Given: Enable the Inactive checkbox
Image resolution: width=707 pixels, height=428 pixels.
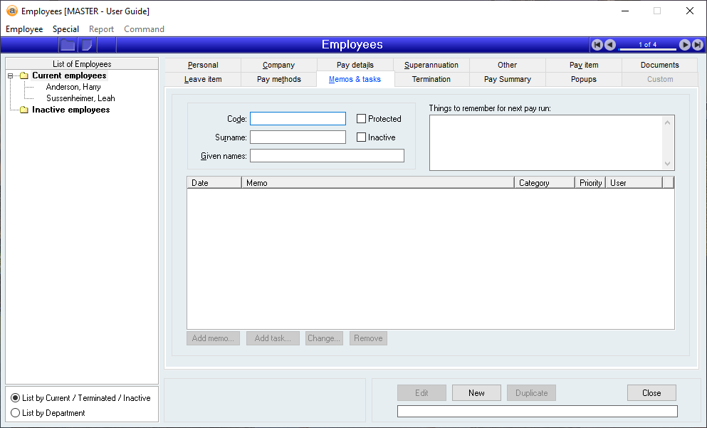Looking at the screenshot, I should 362,137.
